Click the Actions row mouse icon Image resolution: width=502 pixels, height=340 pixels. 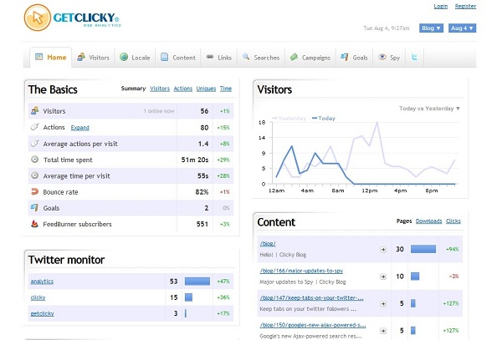pyautogui.click(x=34, y=127)
